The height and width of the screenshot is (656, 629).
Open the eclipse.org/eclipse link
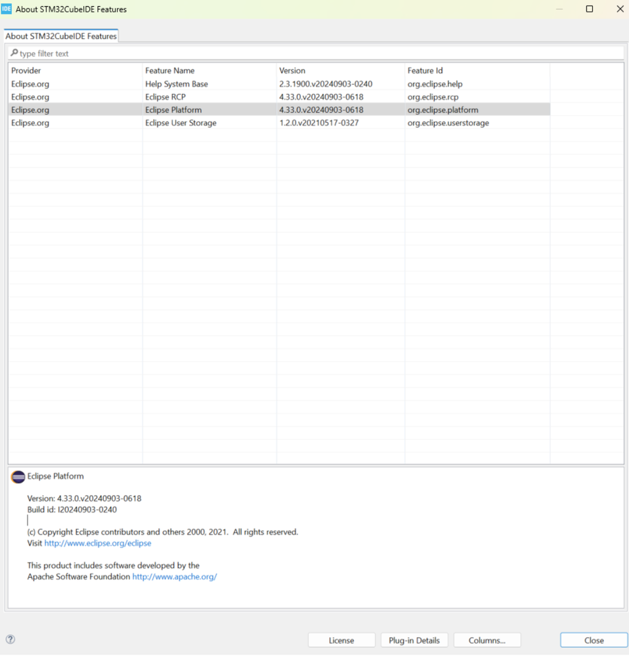98,543
